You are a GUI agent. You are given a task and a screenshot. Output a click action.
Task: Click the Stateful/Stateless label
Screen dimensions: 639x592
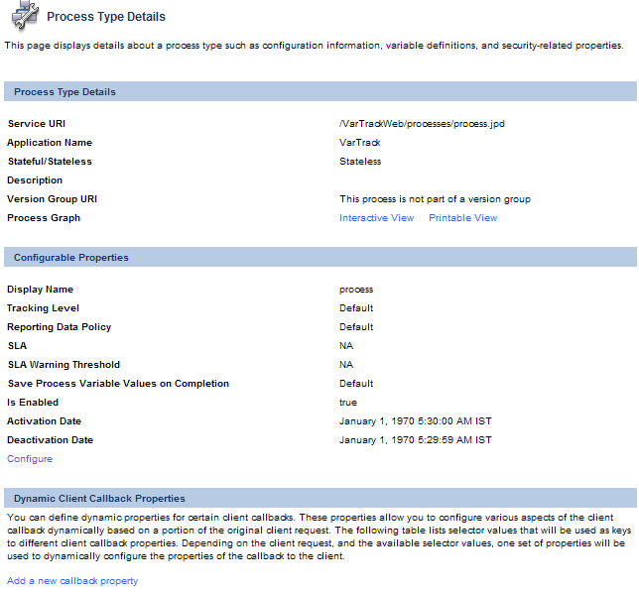pyautogui.click(x=50, y=162)
